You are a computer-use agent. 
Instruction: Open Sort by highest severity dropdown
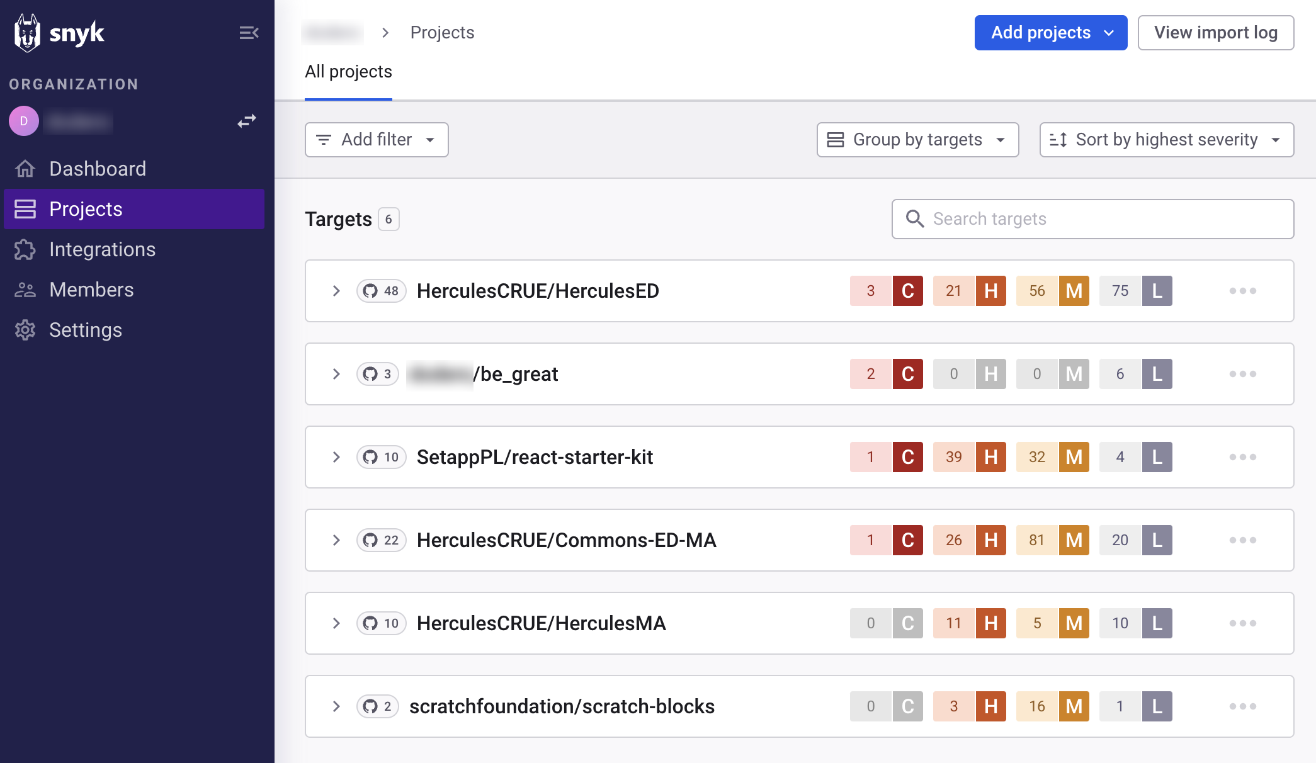tap(1167, 140)
